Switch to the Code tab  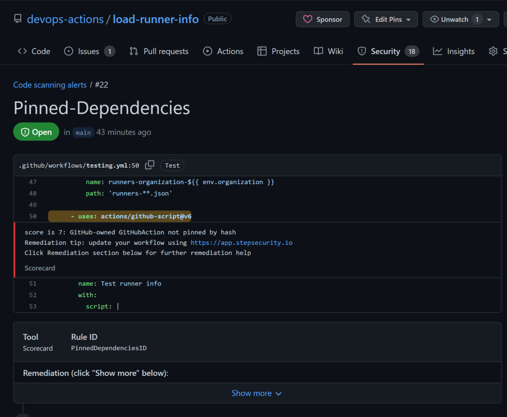(x=34, y=51)
